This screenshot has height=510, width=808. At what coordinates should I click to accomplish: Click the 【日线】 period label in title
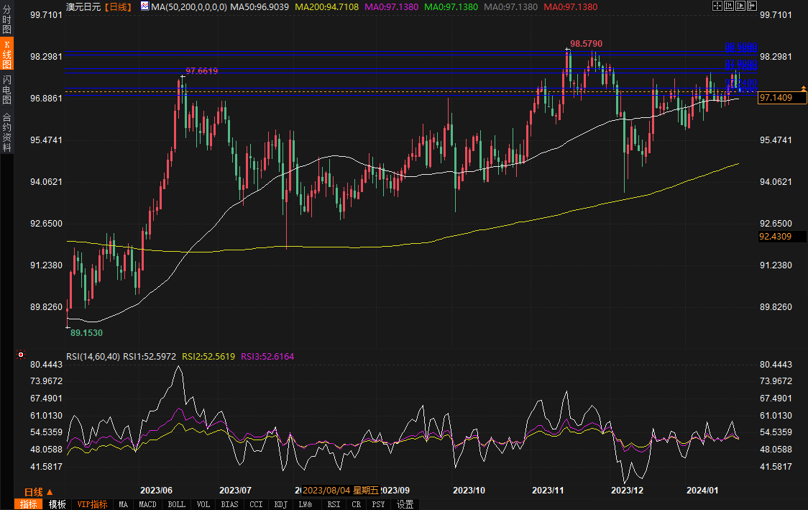point(118,6)
